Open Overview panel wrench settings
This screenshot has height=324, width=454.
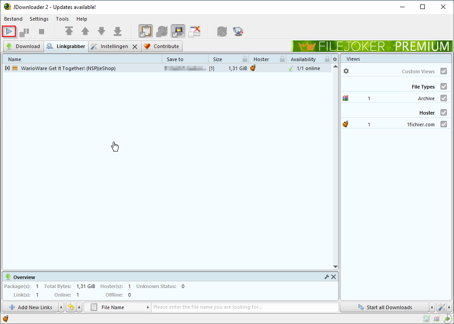[x=327, y=277]
